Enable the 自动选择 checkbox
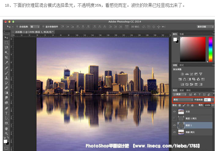Image resolution: width=215 pixels, height=151 pixels. tap(17, 27)
